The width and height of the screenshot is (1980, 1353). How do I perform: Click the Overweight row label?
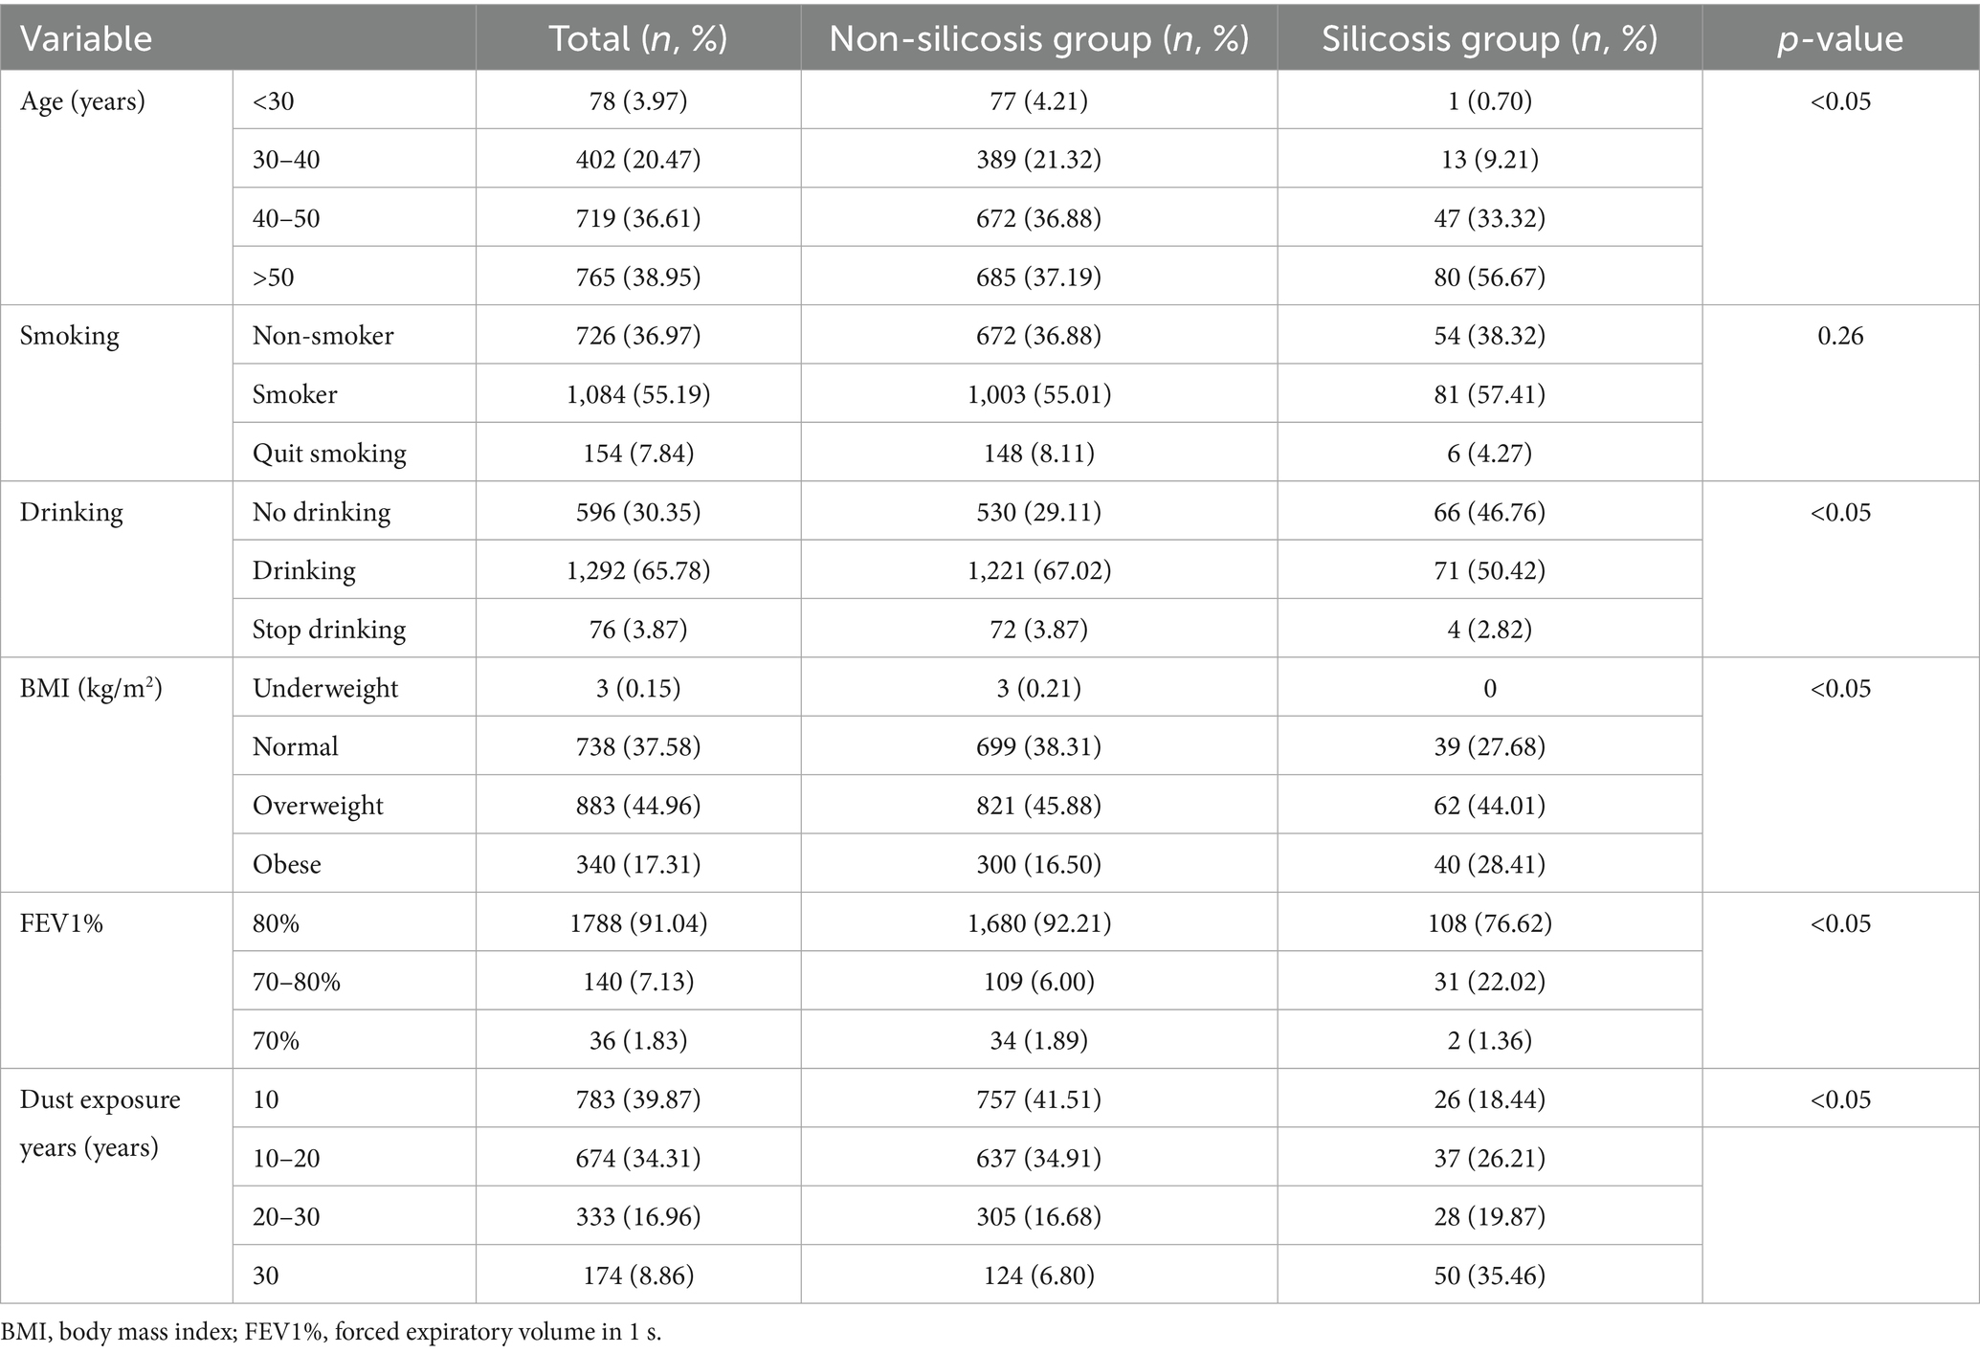click(318, 806)
